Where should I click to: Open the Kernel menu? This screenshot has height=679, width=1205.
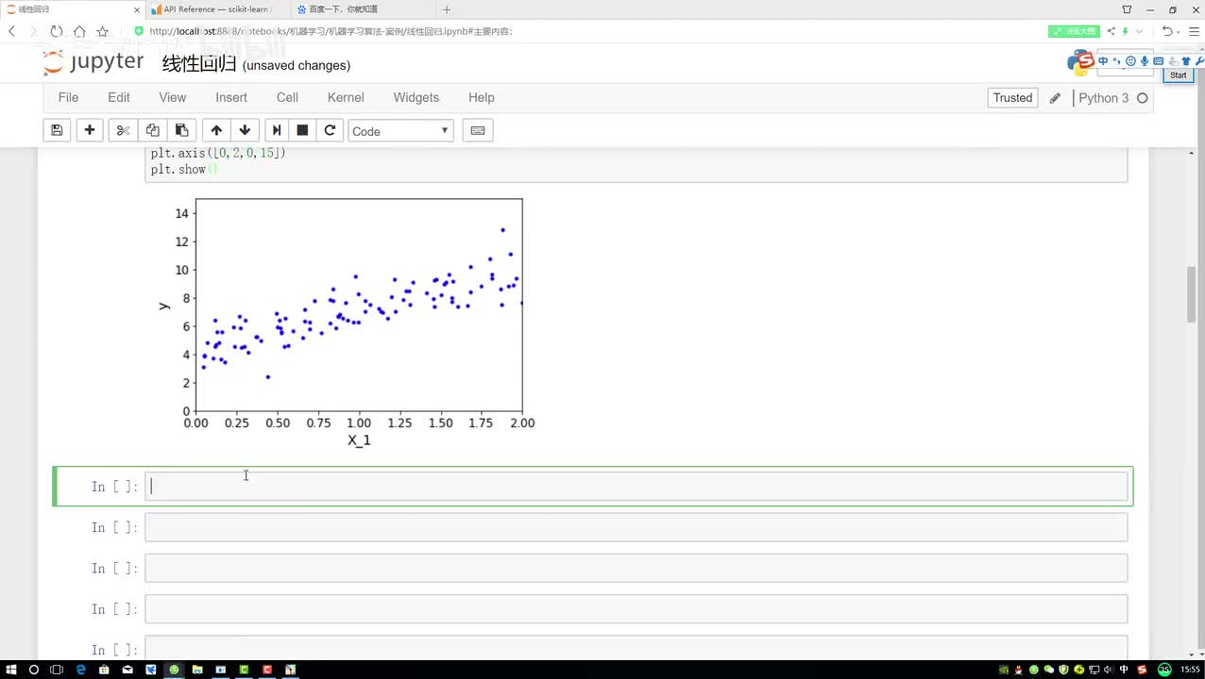(x=346, y=97)
